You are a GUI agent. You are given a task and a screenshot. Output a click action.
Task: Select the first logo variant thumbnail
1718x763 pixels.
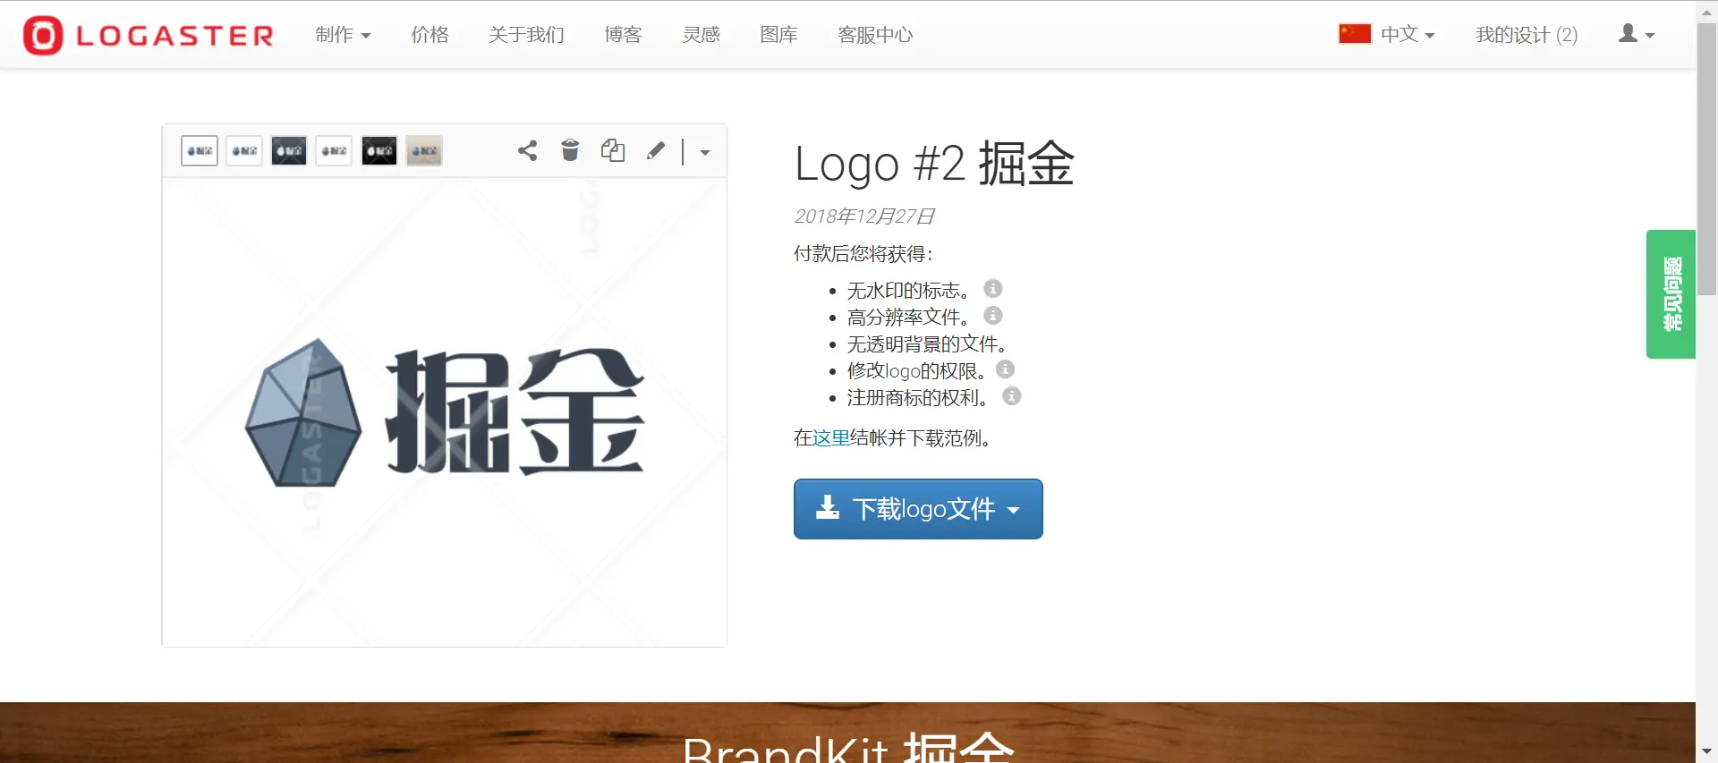tap(200, 150)
